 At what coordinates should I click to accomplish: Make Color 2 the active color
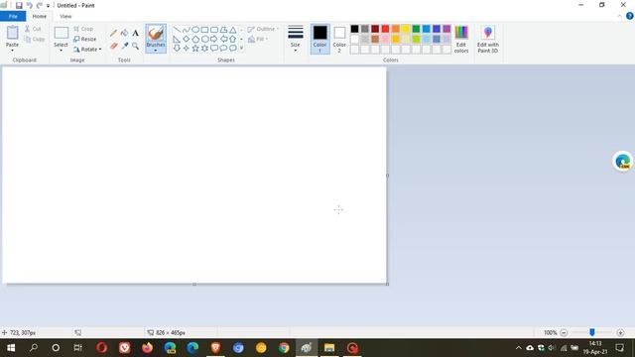(x=339, y=40)
